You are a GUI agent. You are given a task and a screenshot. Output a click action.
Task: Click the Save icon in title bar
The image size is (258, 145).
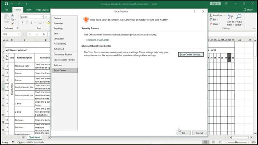(x=6, y=4)
